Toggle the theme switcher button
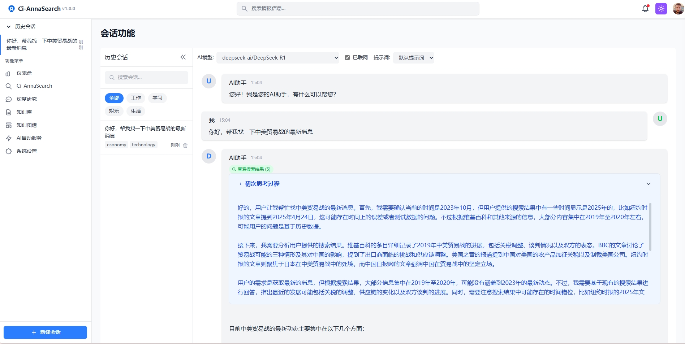The image size is (685, 344). [x=661, y=8]
